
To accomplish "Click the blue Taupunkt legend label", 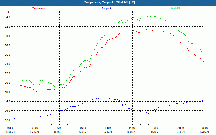I will [x=107, y=8].
